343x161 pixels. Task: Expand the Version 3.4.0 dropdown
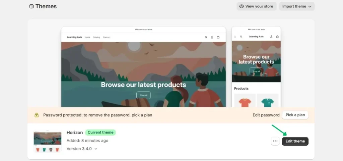pyautogui.click(x=82, y=149)
